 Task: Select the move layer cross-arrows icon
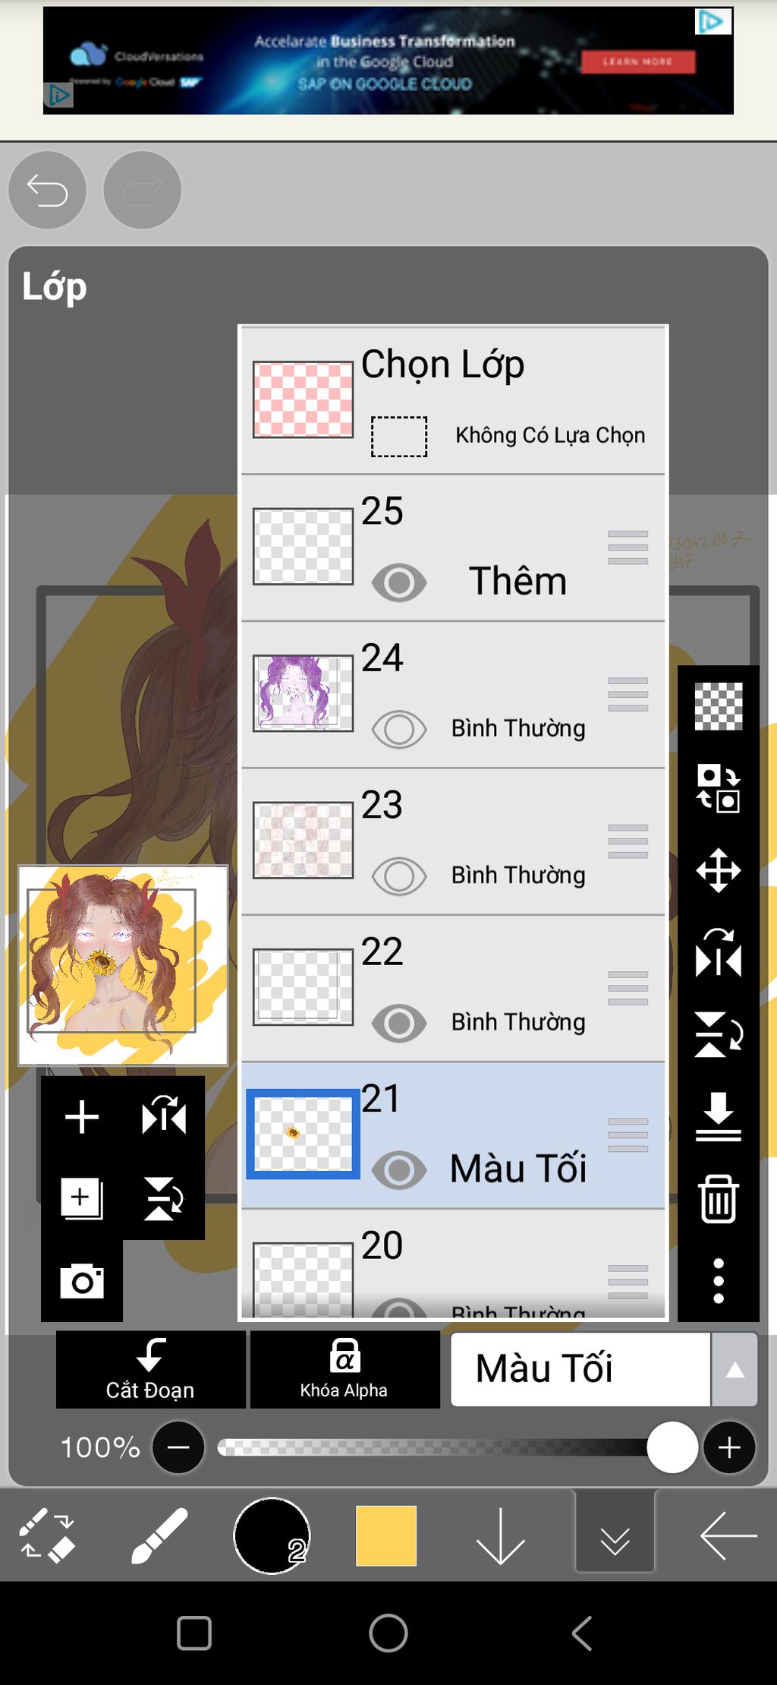click(x=718, y=870)
